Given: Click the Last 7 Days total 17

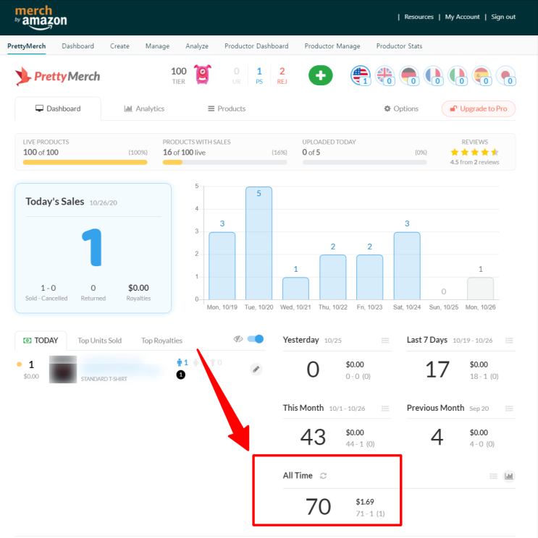Looking at the screenshot, I should 437,370.
